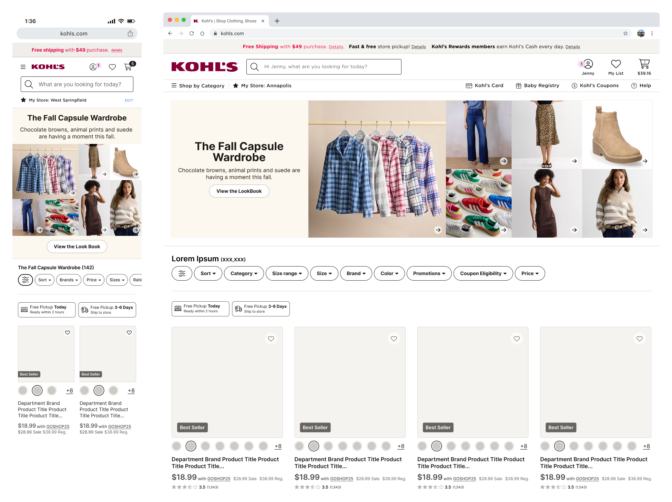Expand the Coupon Eligibility dropdown

click(483, 273)
